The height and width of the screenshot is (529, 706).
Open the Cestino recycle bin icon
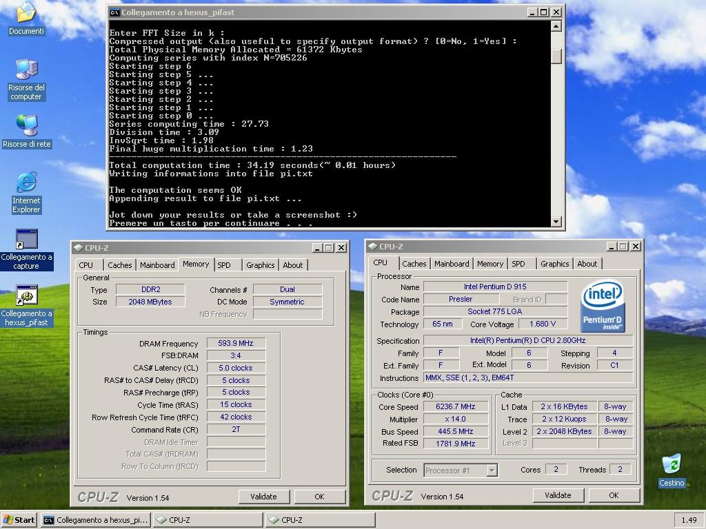tap(672, 464)
